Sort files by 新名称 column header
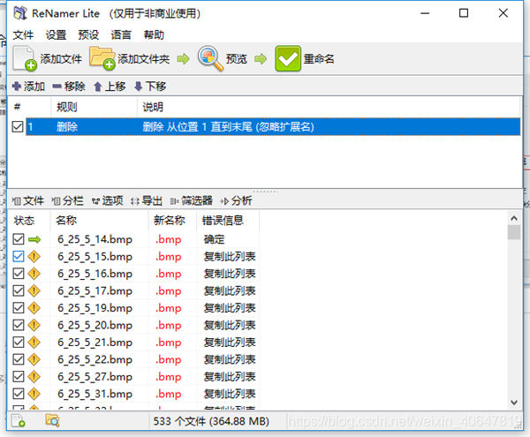530x437 pixels. 172,221
